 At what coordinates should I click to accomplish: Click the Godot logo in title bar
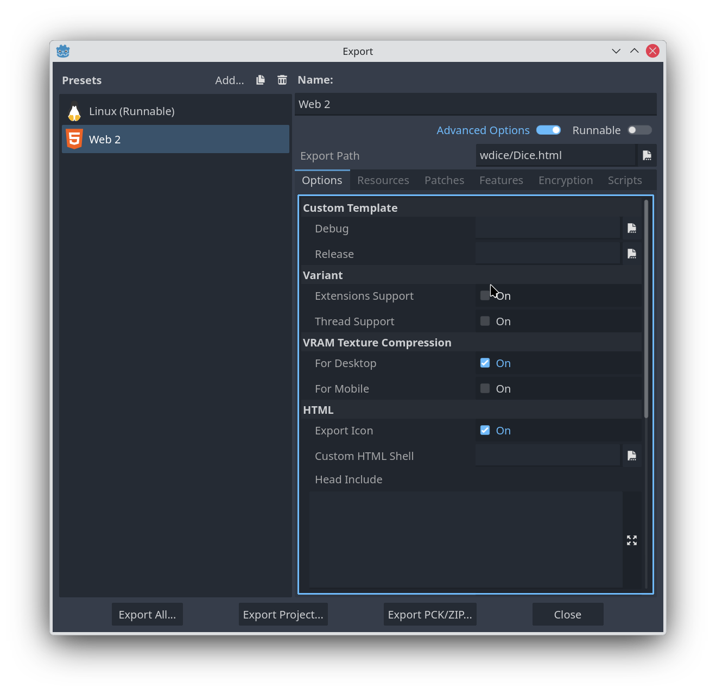coord(63,51)
